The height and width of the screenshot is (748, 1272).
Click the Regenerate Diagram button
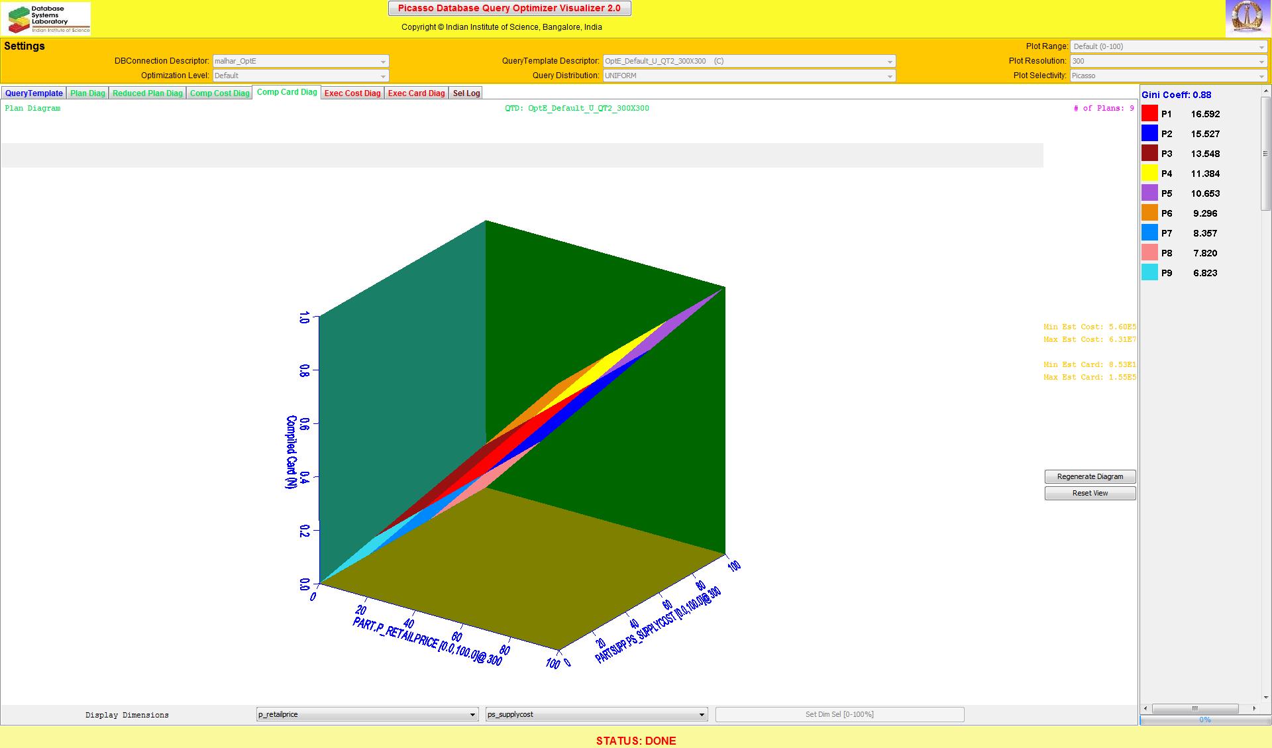pyautogui.click(x=1090, y=476)
